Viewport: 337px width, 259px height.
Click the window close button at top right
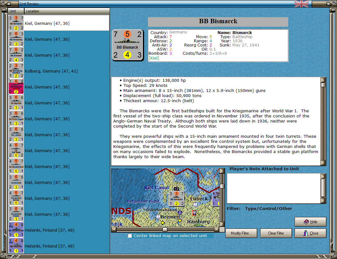coord(328,3)
